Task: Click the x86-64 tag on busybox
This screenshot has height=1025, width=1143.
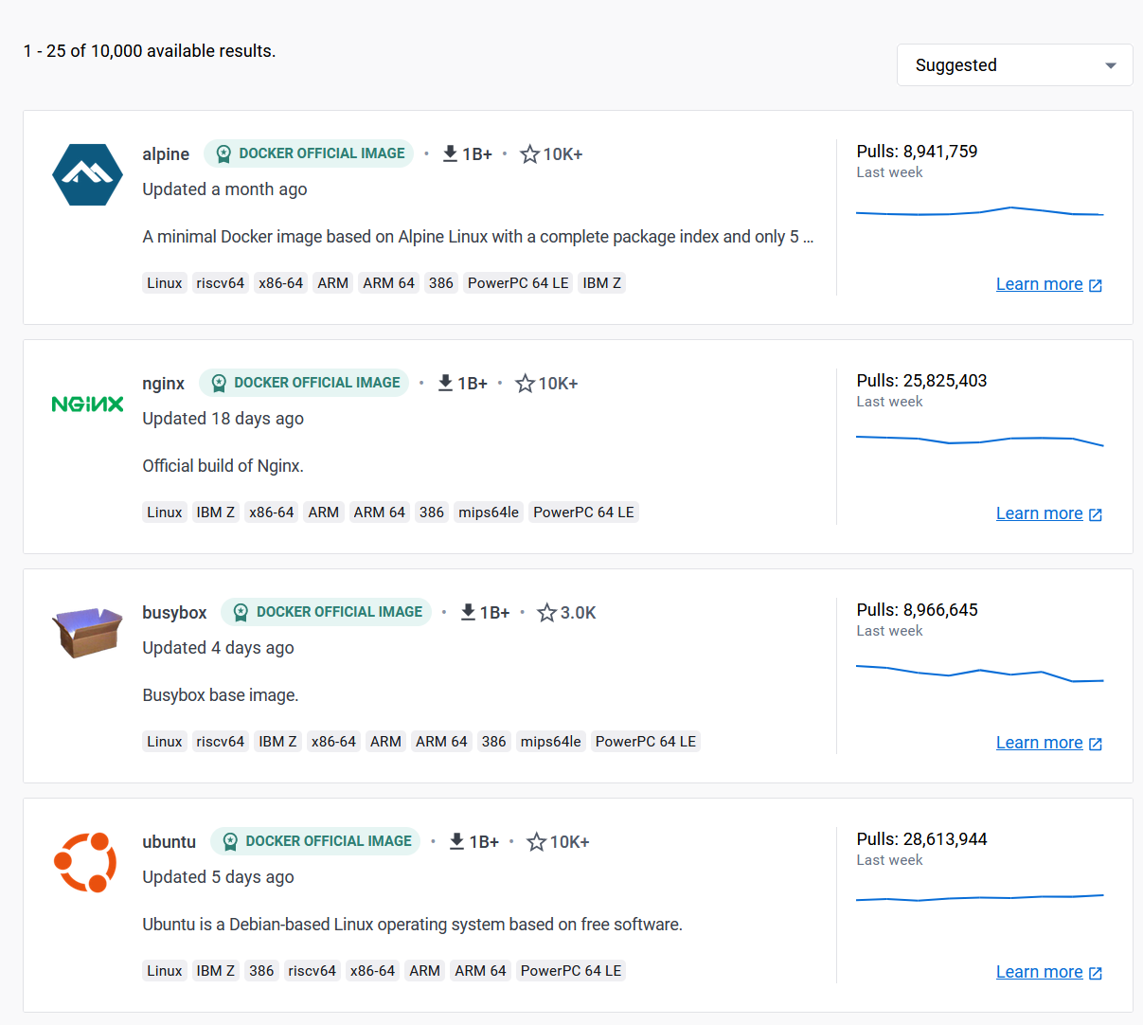Action: point(333,742)
